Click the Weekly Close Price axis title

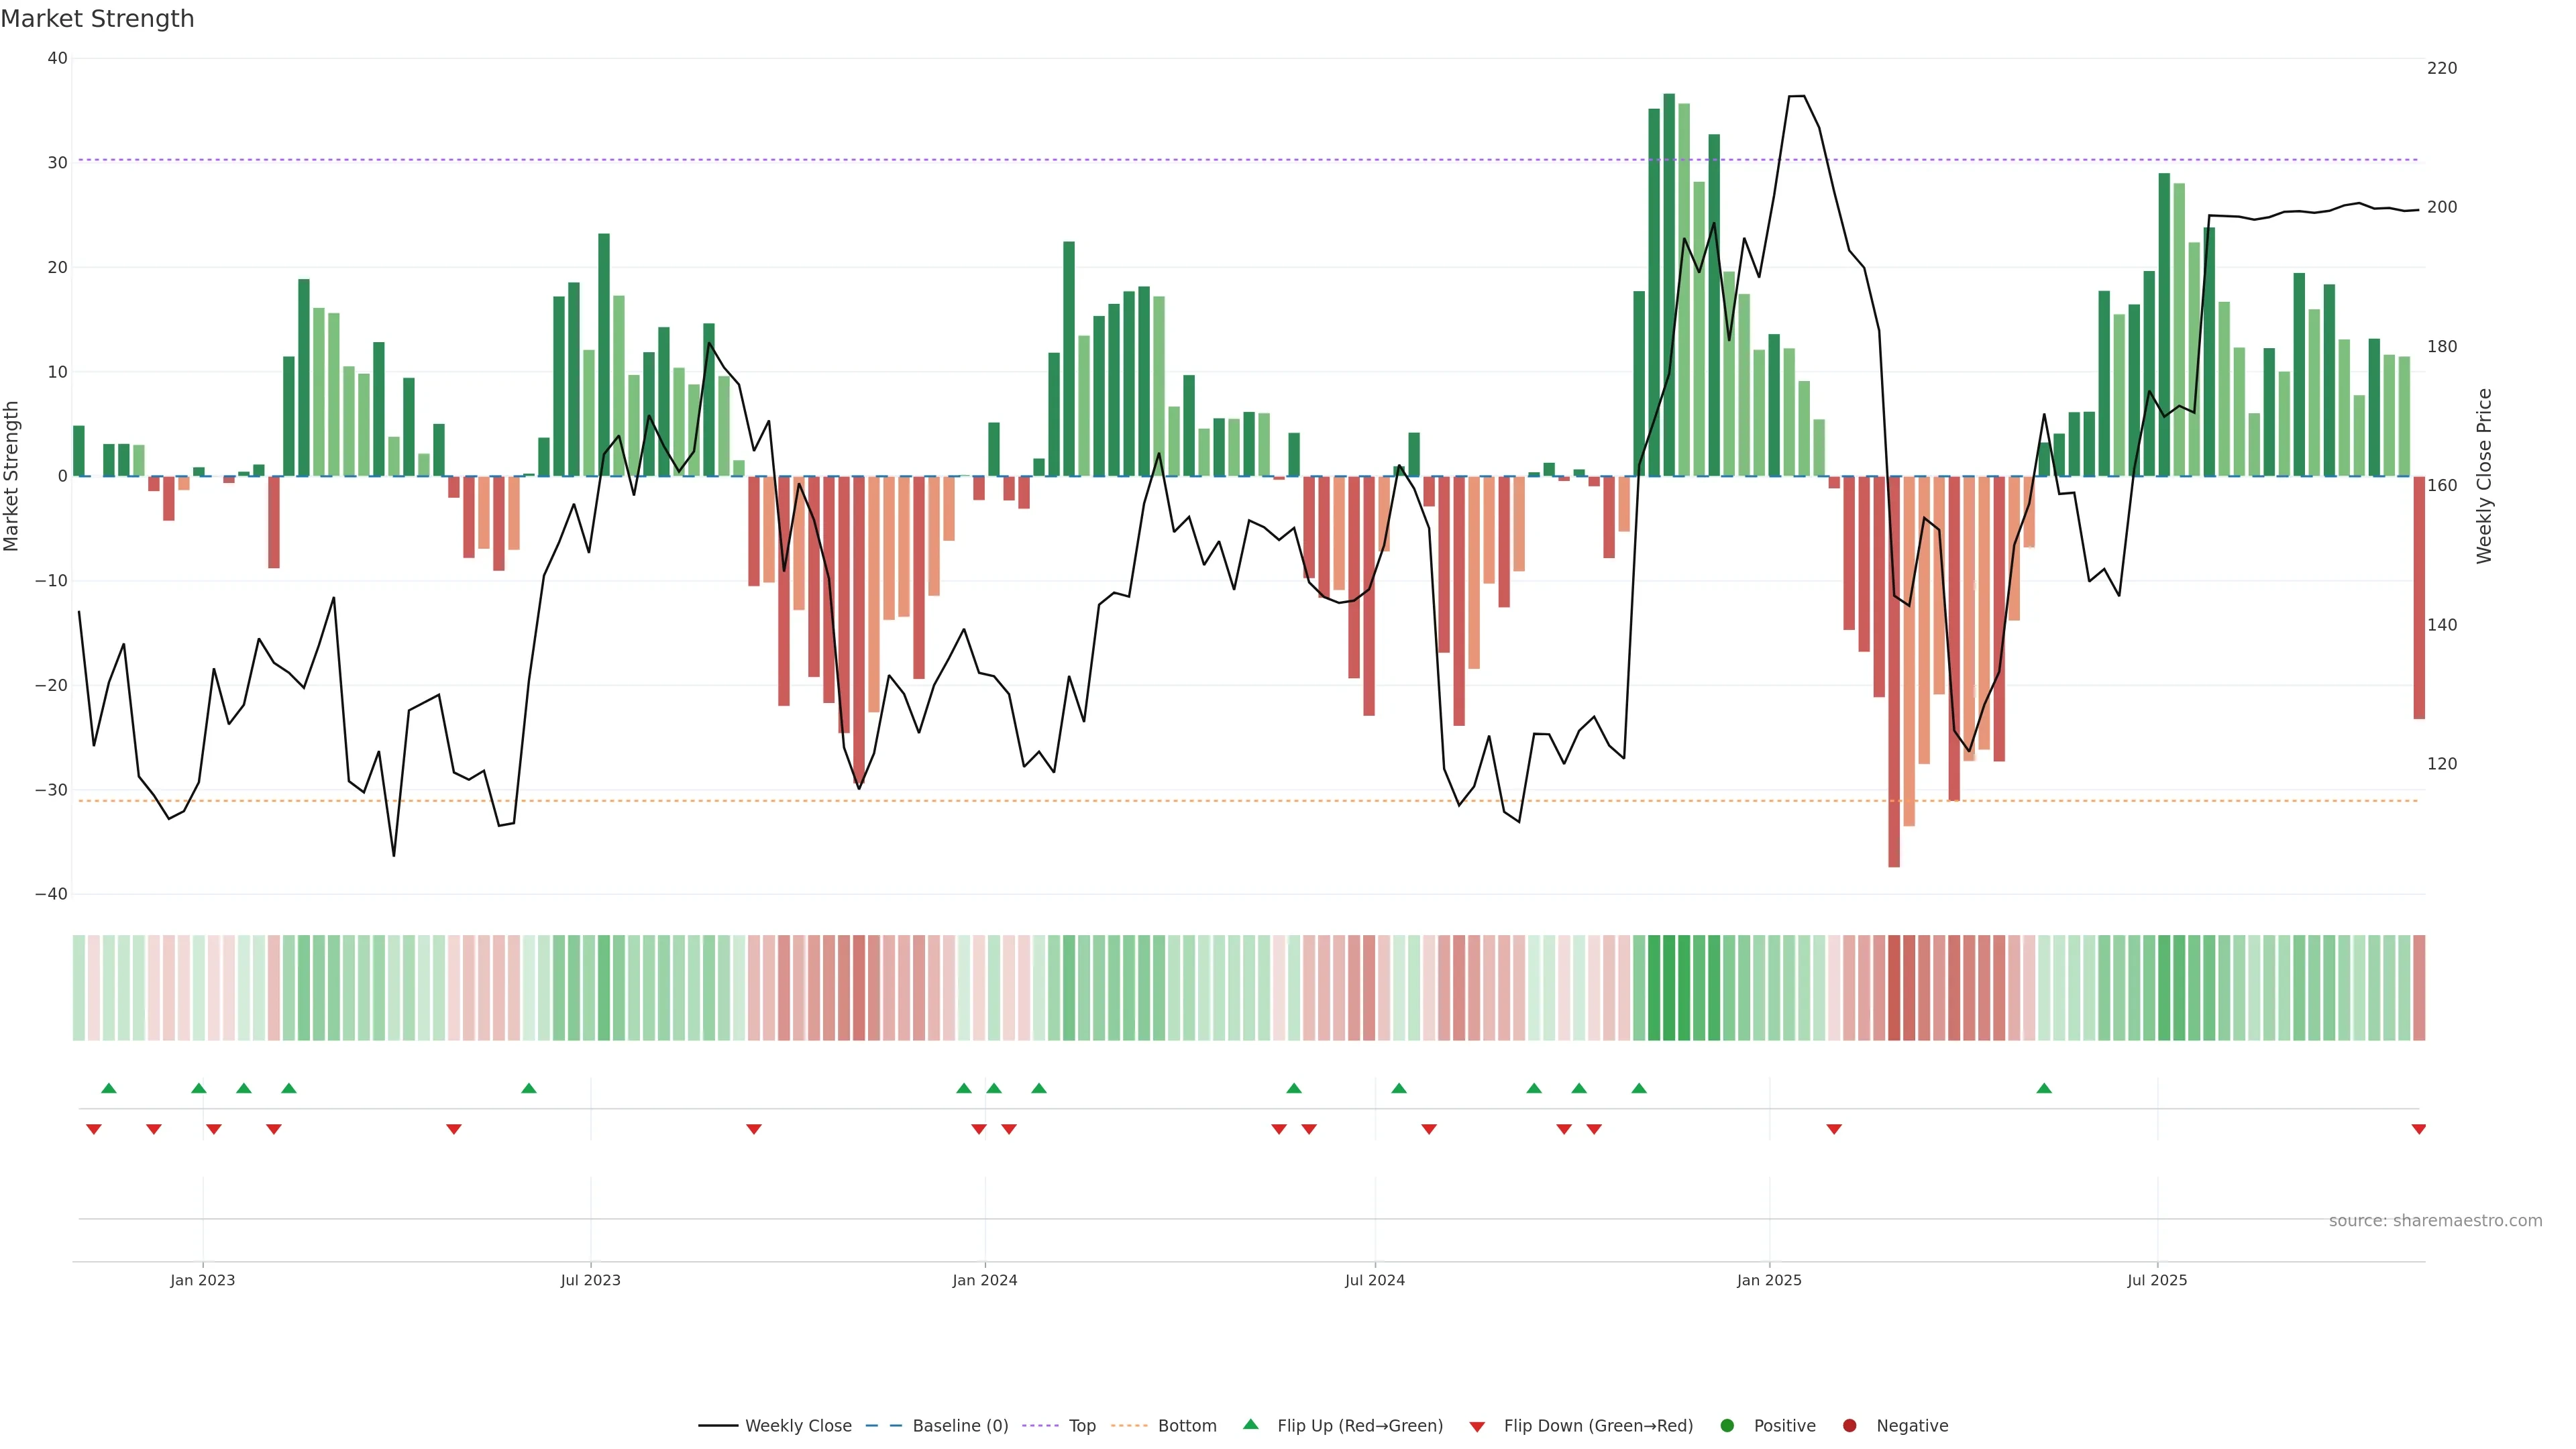[x=2484, y=476]
